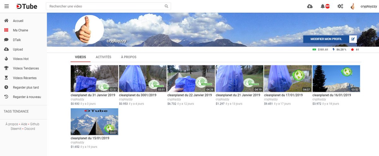Click the $181.61 balance value

(323, 50)
